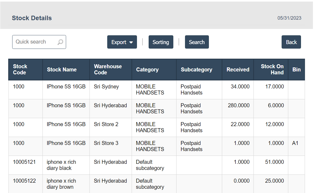Select the Stock On Hand column header

coord(272,70)
